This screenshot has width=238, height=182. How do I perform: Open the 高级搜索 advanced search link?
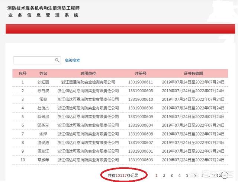tap(72, 60)
